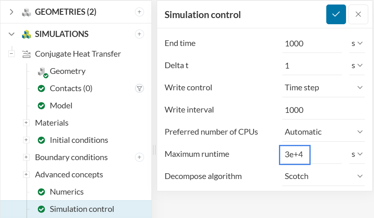Open the Decompose algorithm dropdown
The width and height of the screenshot is (374, 218).
click(323, 176)
